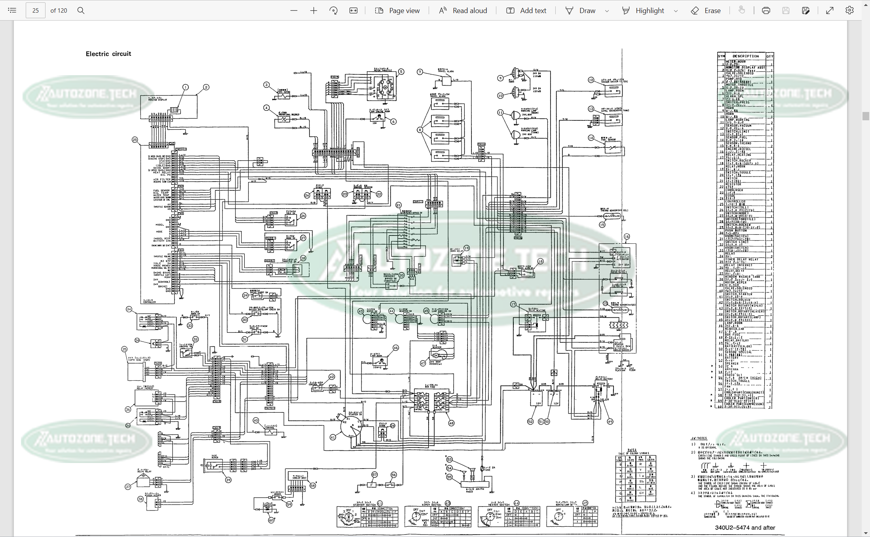The image size is (870, 537).
Task: Click the Save as icon
Action: pos(805,11)
